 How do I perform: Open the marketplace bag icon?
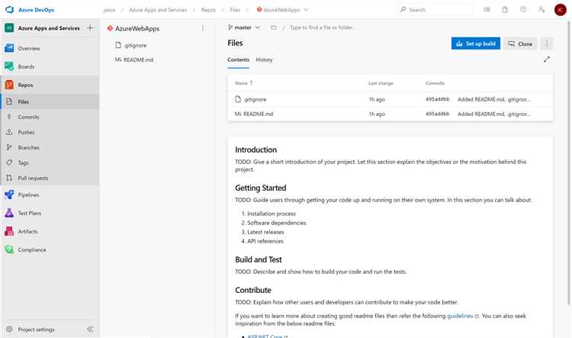505,9
